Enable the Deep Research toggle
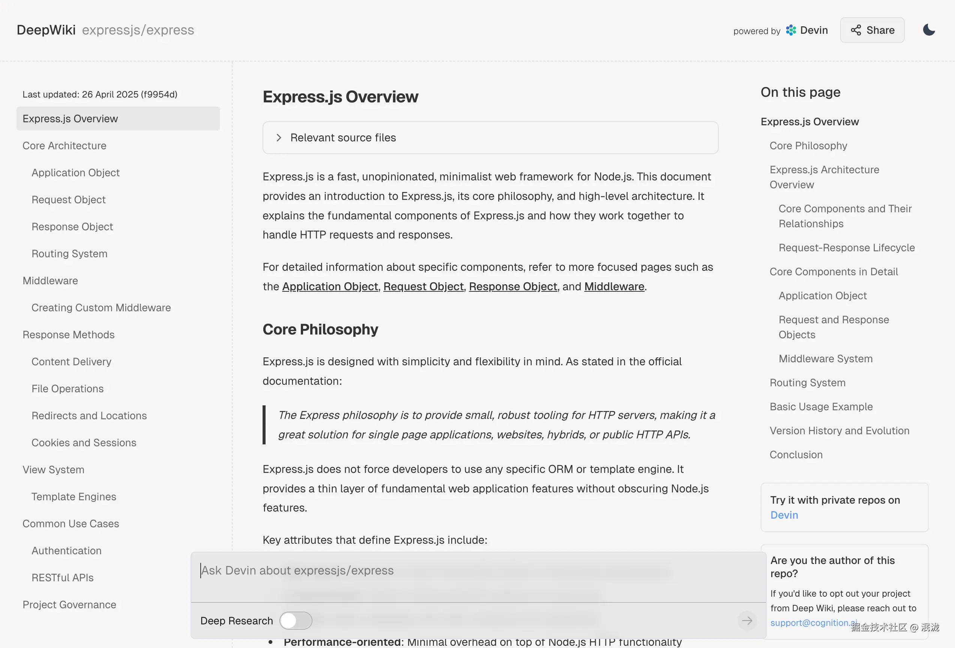 tap(296, 621)
